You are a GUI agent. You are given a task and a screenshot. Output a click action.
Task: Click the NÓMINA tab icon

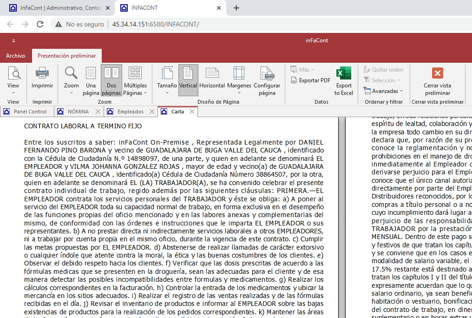click(x=60, y=112)
